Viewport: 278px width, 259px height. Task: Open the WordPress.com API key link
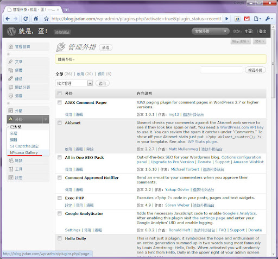click(x=242, y=127)
